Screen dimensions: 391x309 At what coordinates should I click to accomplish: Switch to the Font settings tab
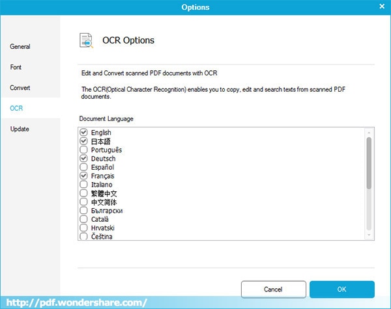[x=16, y=67]
